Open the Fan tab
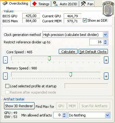This screenshot has width=115, height=123. tap(87, 4)
